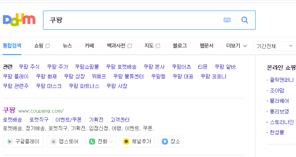Open new-window icon next to 백과사전
The width and height of the screenshot is (296, 157).
coord(129,46)
